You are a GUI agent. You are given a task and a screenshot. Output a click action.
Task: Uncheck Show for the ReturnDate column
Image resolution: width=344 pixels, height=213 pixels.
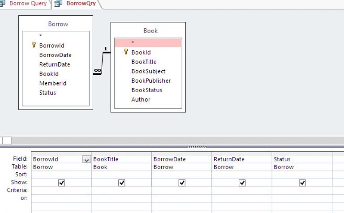(x=242, y=183)
